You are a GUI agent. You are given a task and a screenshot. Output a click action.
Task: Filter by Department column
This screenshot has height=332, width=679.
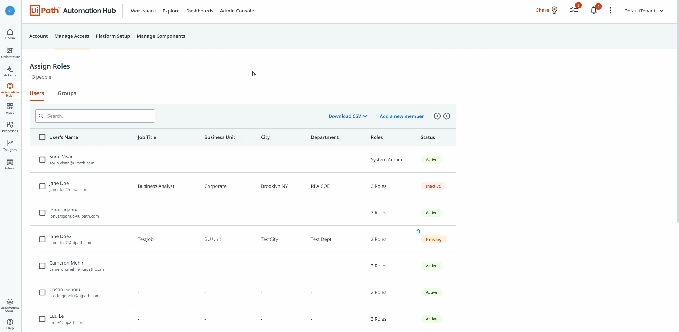click(344, 137)
